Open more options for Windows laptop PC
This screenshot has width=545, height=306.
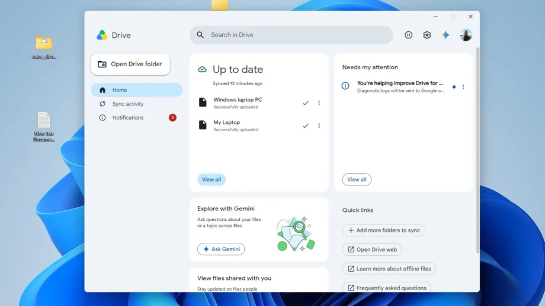point(319,103)
